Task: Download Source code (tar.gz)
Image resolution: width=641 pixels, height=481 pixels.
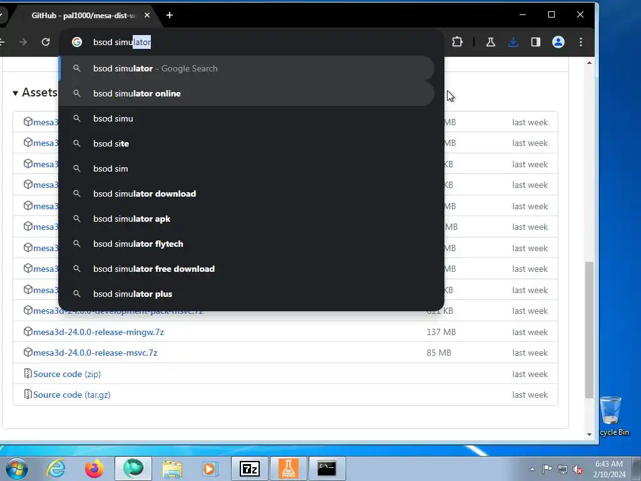Action: click(x=72, y=395)
